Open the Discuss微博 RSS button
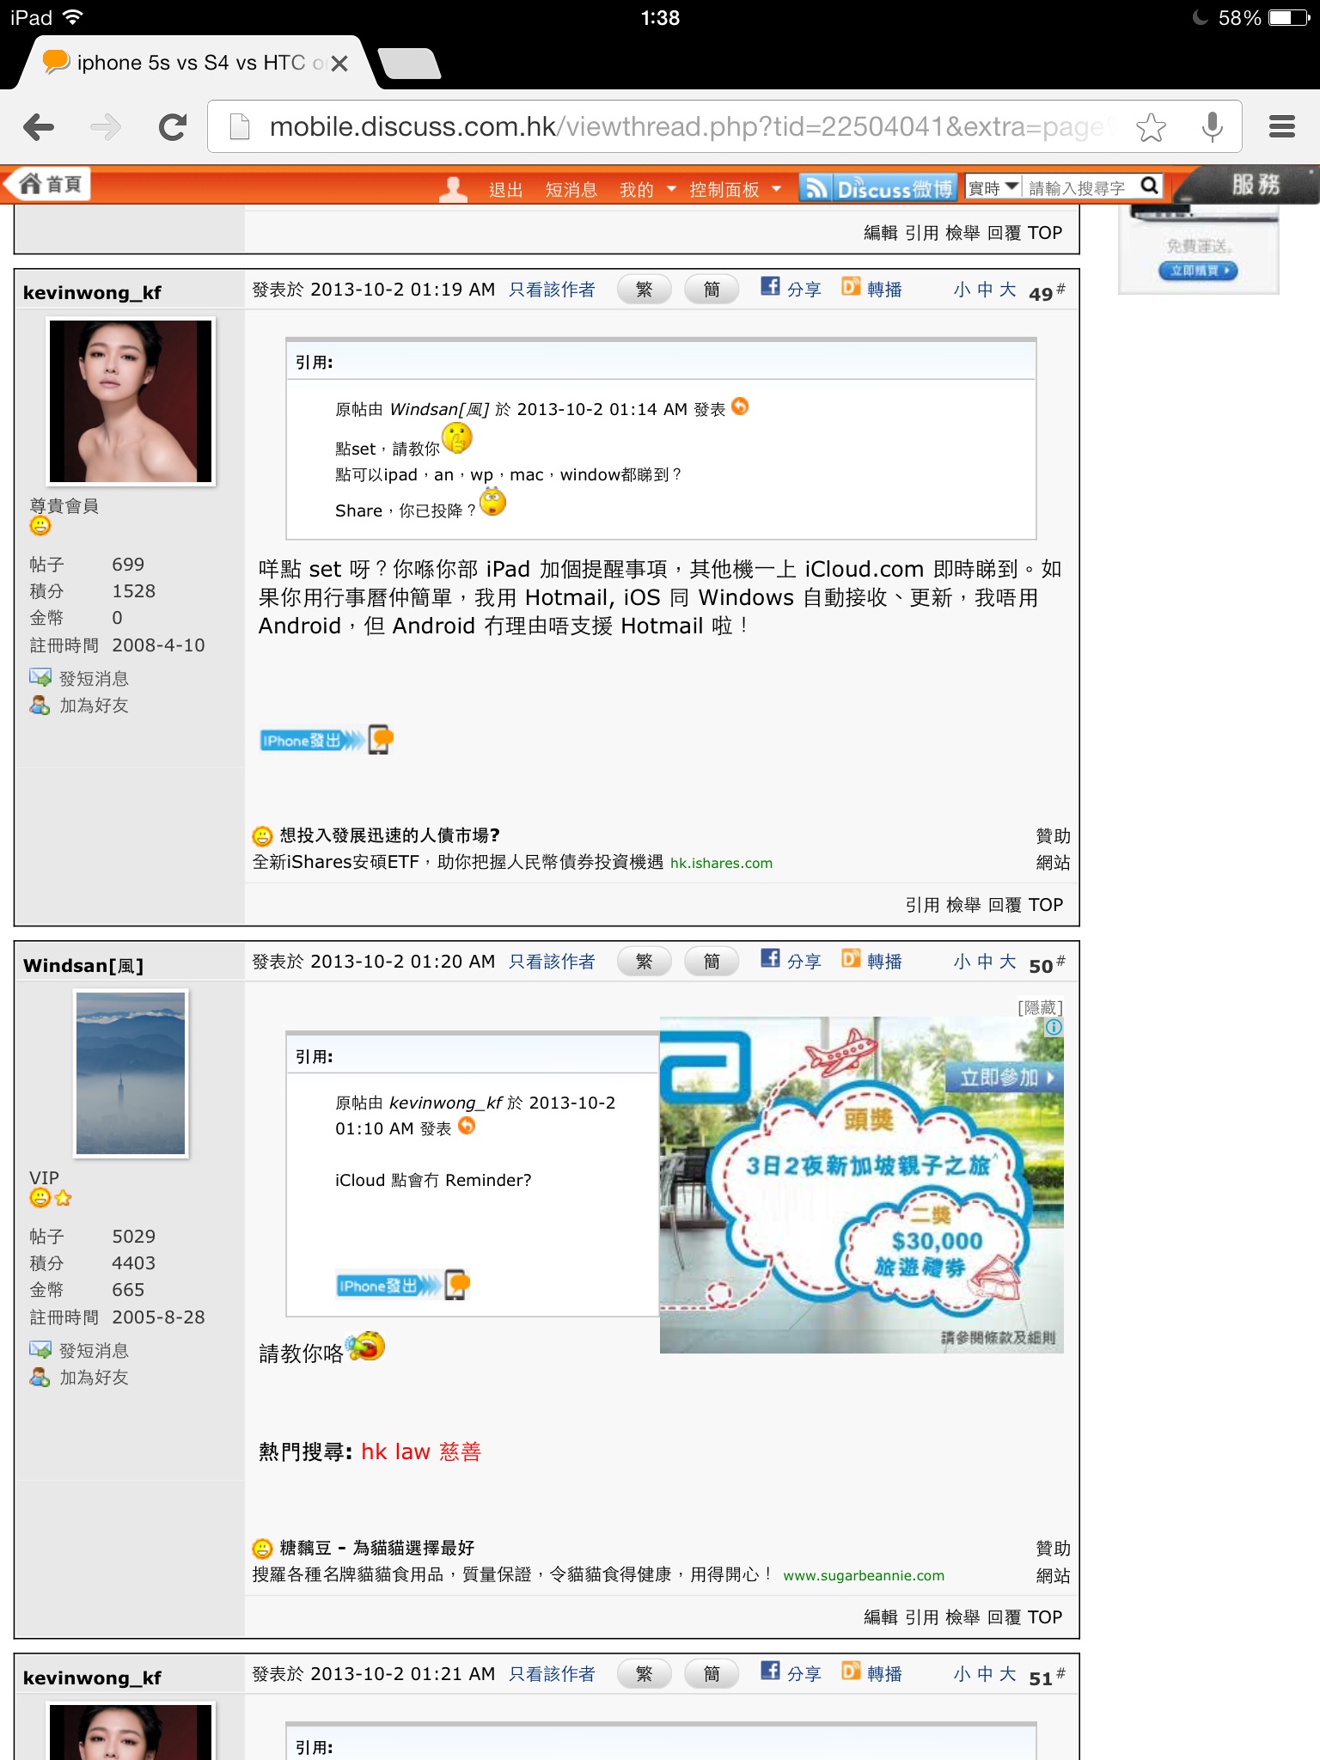 (877, 188)
